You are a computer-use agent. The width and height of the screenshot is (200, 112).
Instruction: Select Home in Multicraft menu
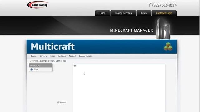(34, 56)
